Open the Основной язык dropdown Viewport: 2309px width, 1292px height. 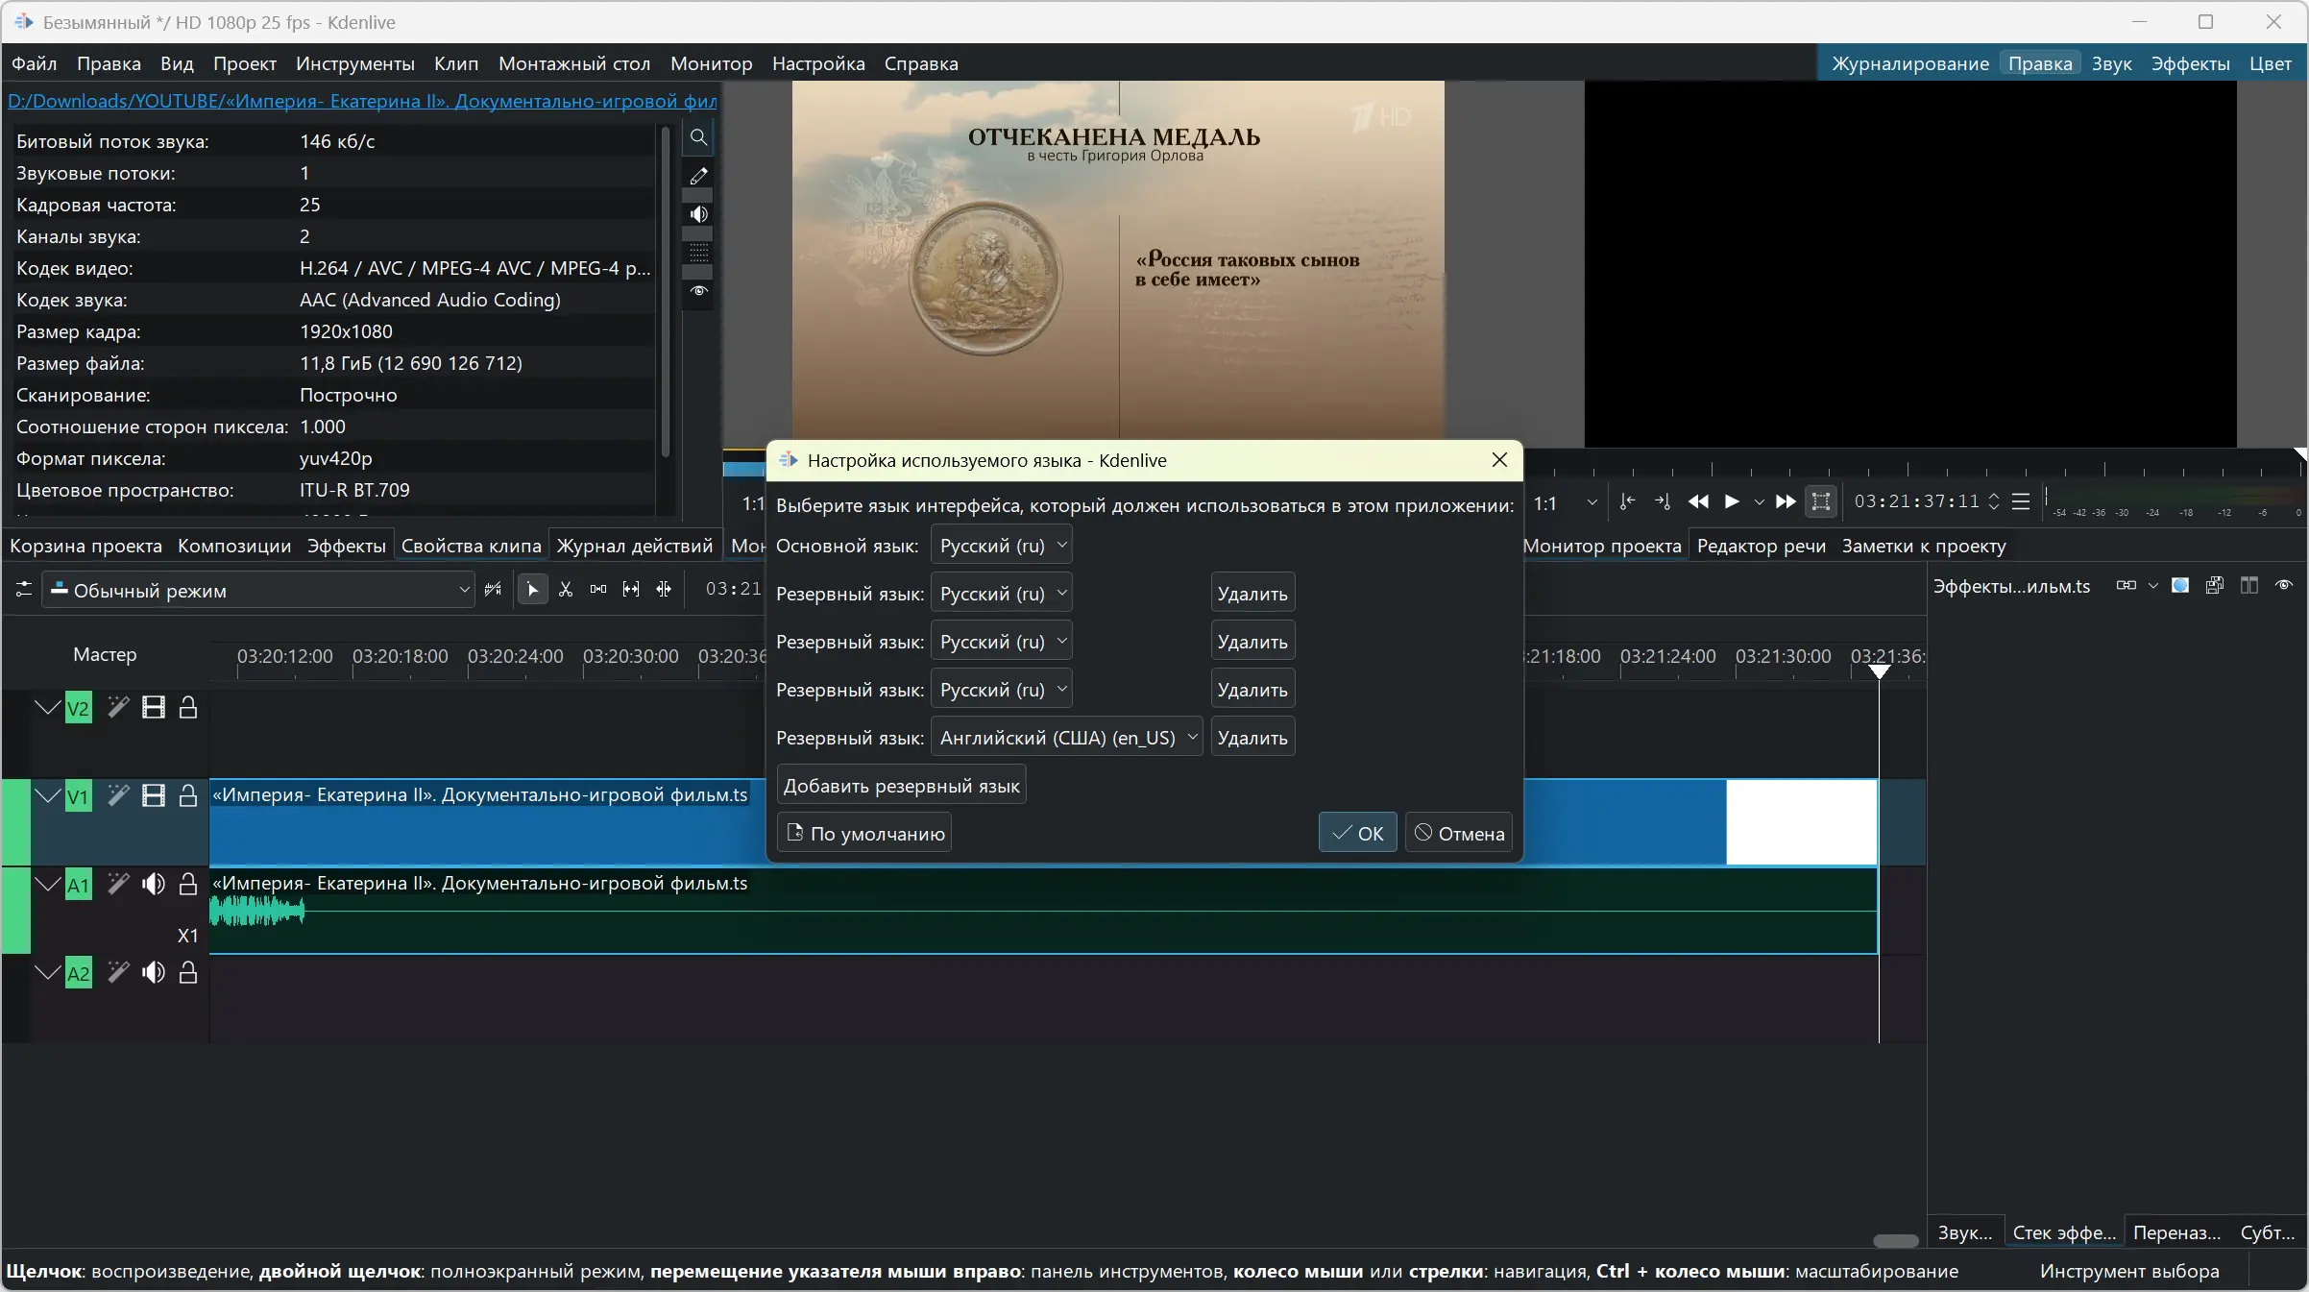(x=1001, y=546)
